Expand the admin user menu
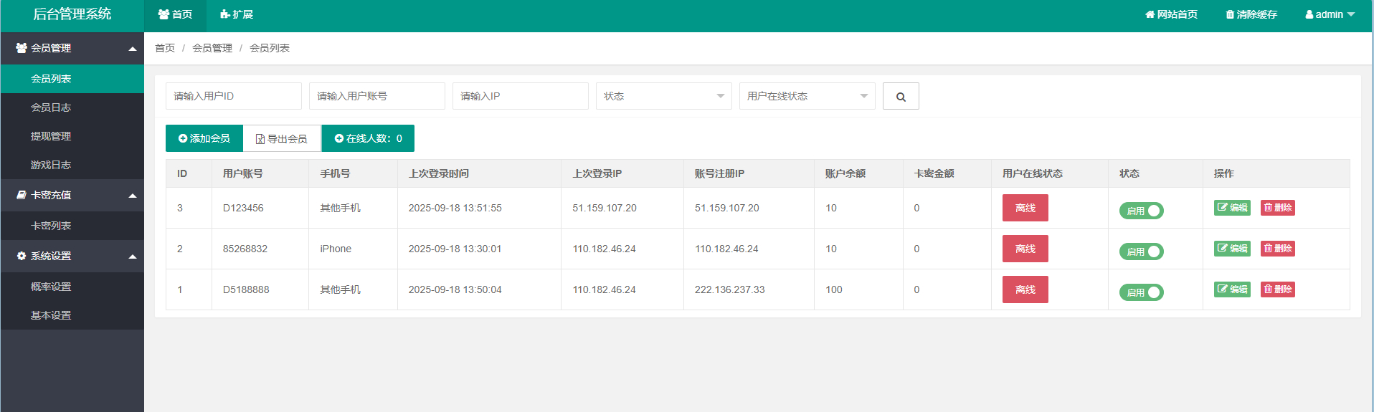This screenshot has height=412, width=1374. [x=1330, y=14]
